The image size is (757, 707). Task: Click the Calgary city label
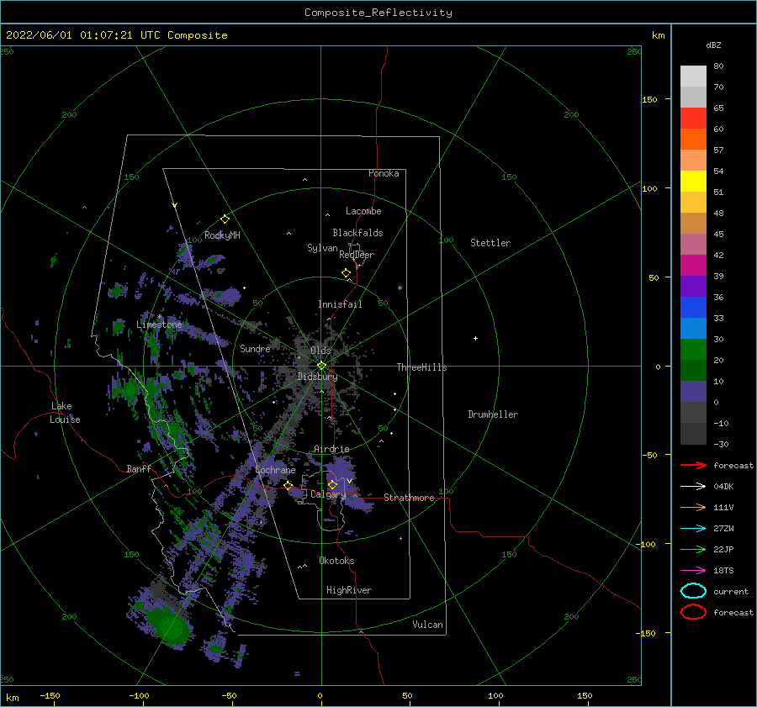click(328, 494)
